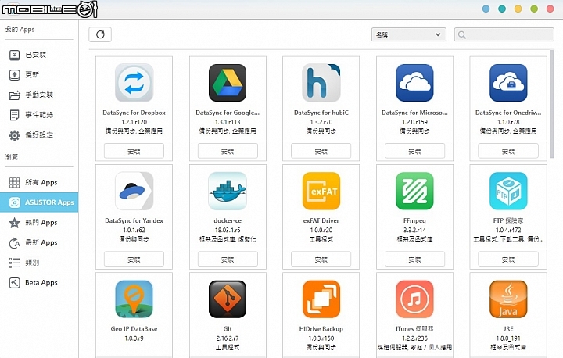Image resolution: width=563 pixels, height=358 pixels.
Task: Open the Geo IP DataBase icon
Action: (x=134, y=299)
